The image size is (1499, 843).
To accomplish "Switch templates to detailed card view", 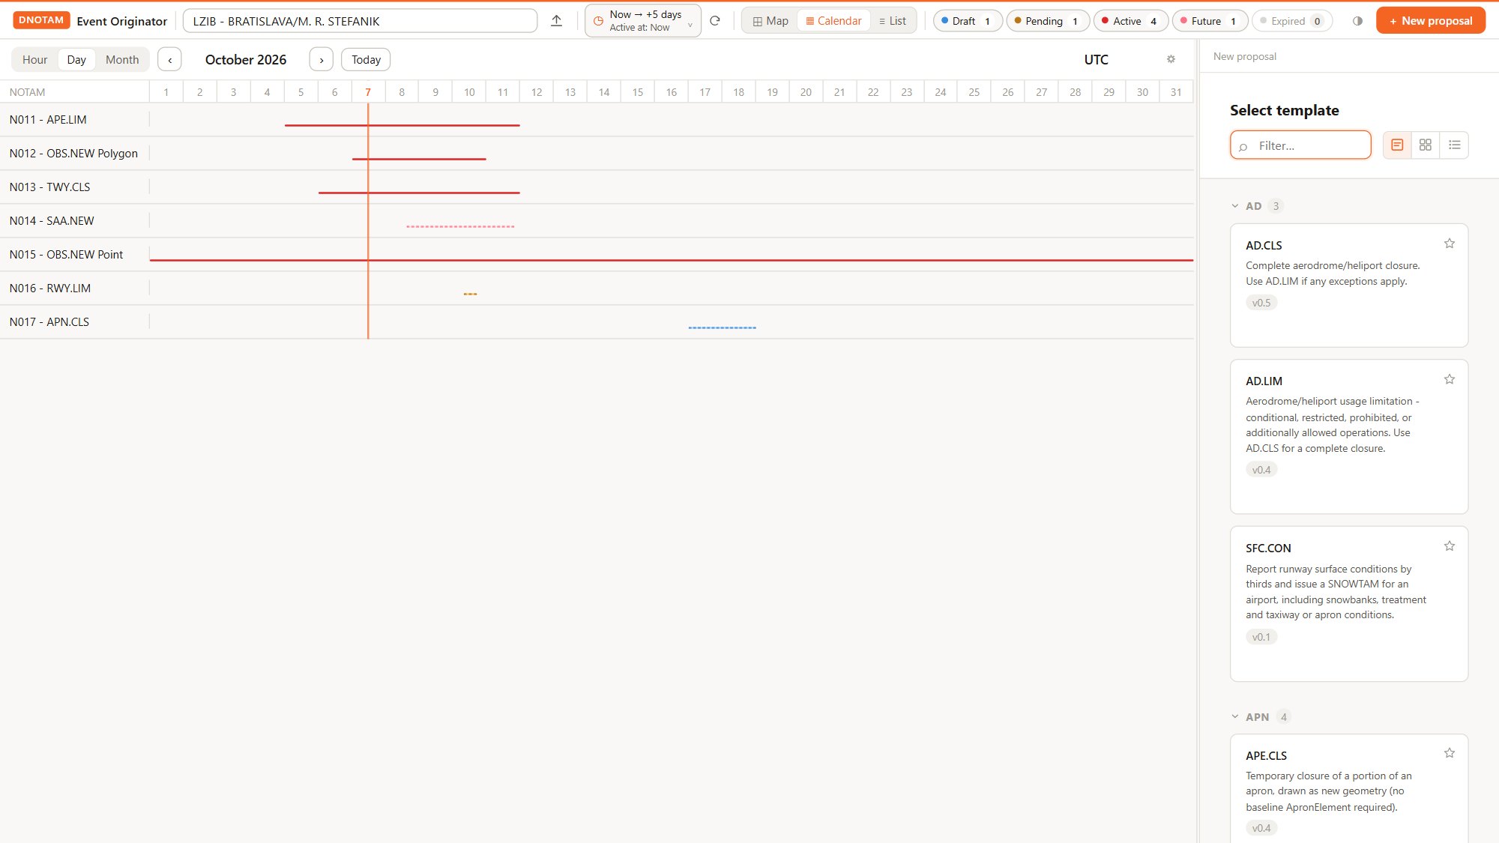I will click(x=1397, y=145).
